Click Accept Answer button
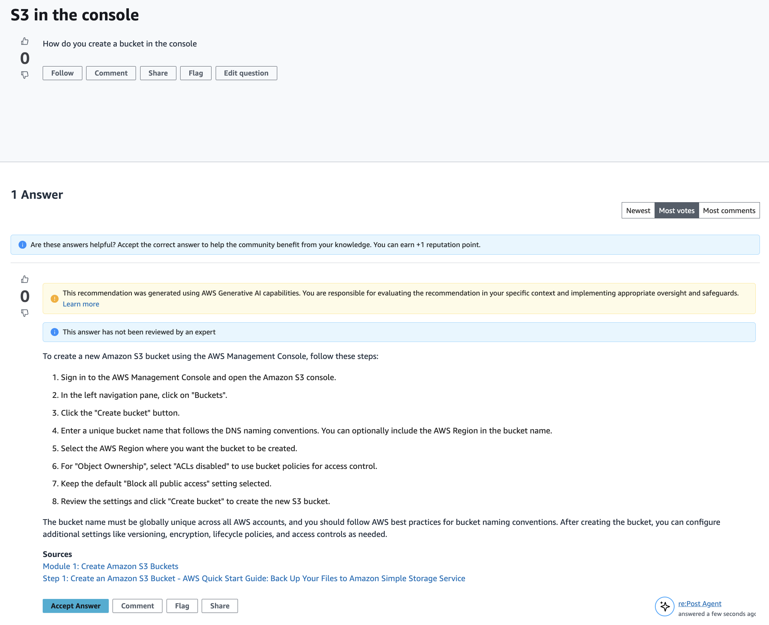769x625 pixels. 76,606
